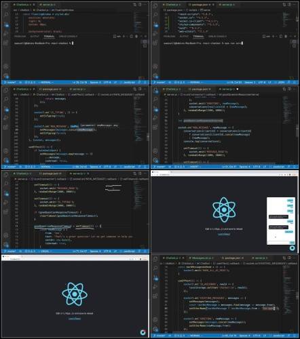Open Extensions icon in the npm-run terminal frame
Image resolution: width=300 pixels, height=339 pixels.
[155, 43]
